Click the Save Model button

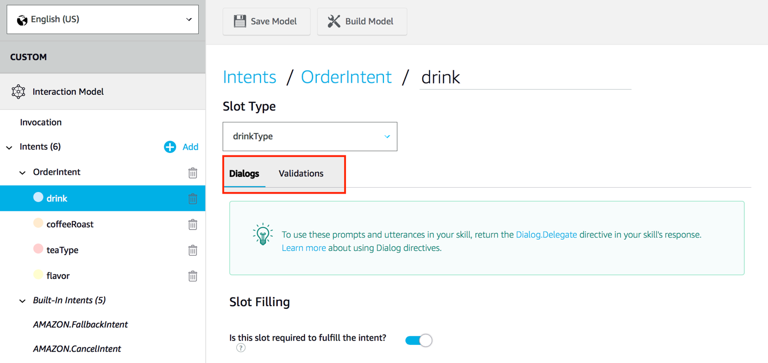tap(266, 21)
